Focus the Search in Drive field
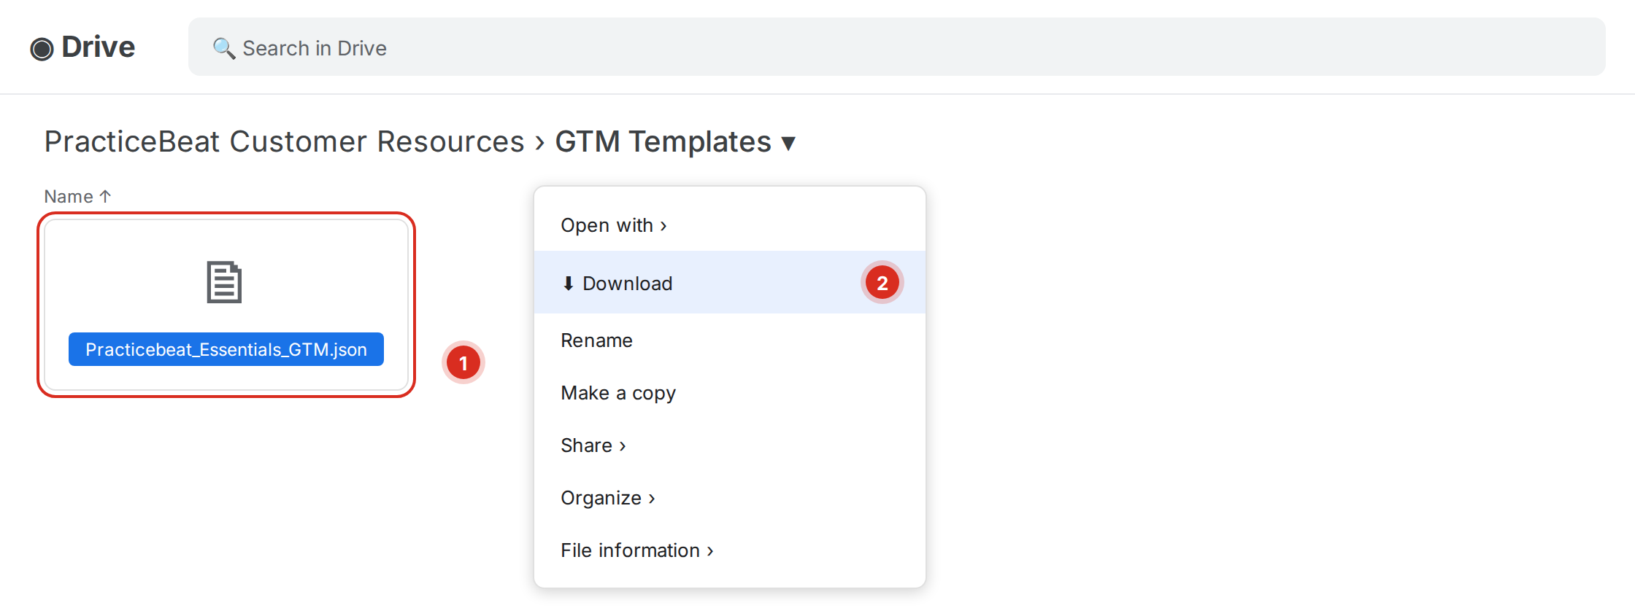The height and width of the screenshot is (616, 1635). click(x=896, y=47)
